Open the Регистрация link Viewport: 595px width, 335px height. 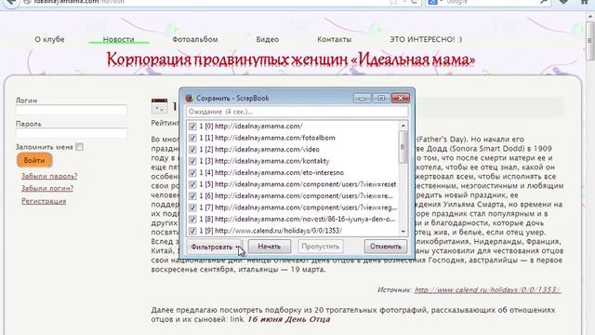click(44, 201)
